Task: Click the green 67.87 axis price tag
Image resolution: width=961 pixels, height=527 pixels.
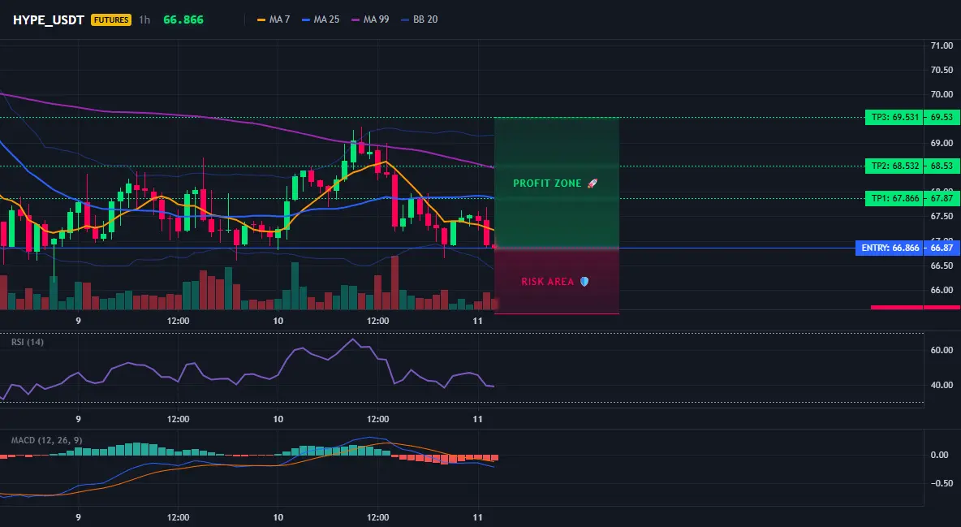Action: coord(942,198)
